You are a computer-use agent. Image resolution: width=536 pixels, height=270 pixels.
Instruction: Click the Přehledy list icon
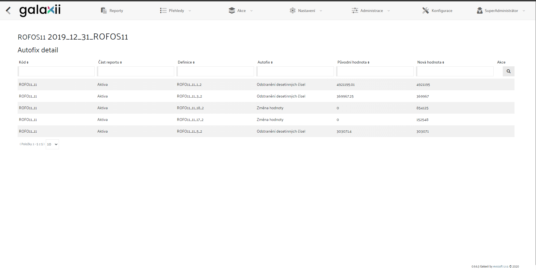pos(163,11)
